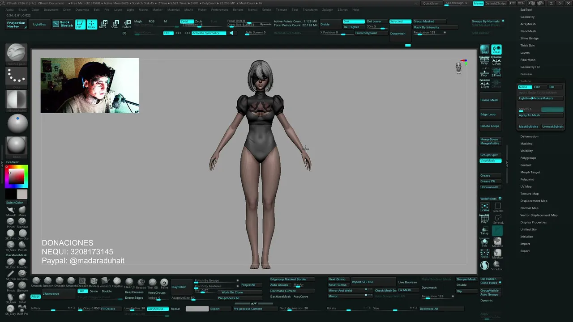Screen dimensions: 573x322
Task: Select the MoveF brush
Action: tap(11, 211)
